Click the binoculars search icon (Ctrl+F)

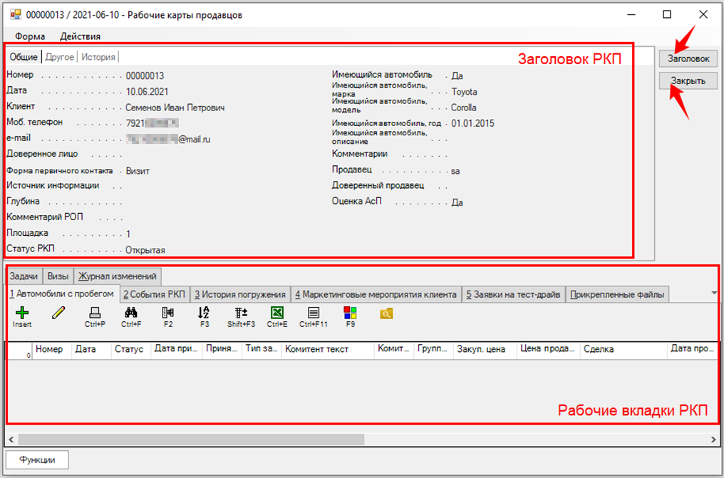(131, 313)
